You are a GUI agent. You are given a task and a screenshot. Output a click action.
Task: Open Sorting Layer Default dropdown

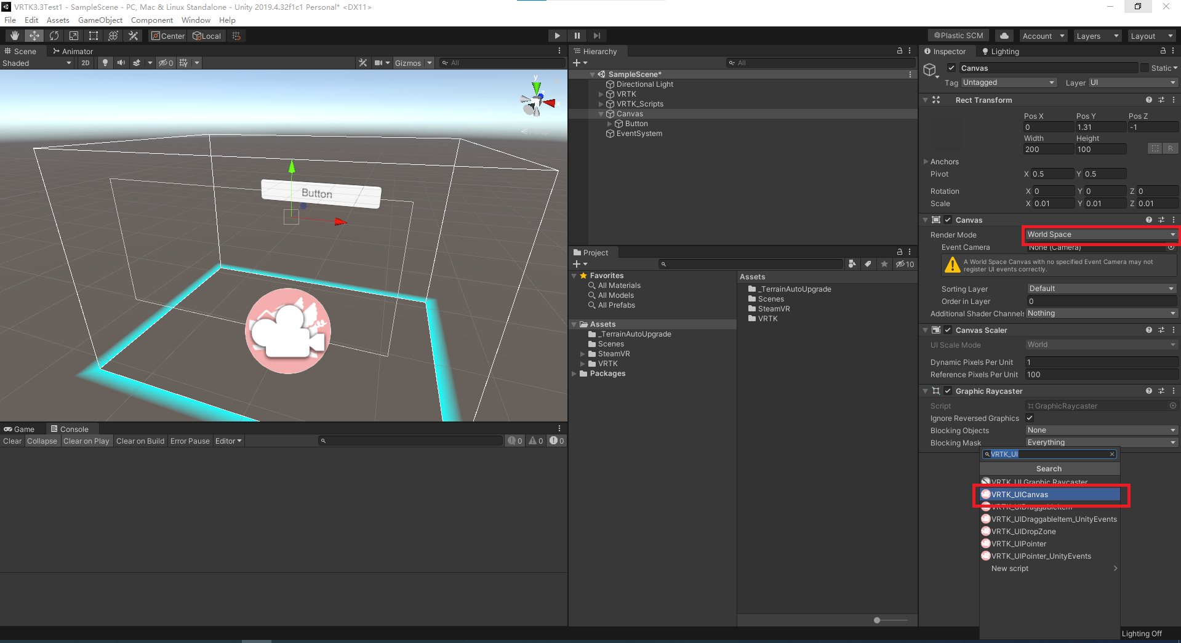coord(1101,289)
